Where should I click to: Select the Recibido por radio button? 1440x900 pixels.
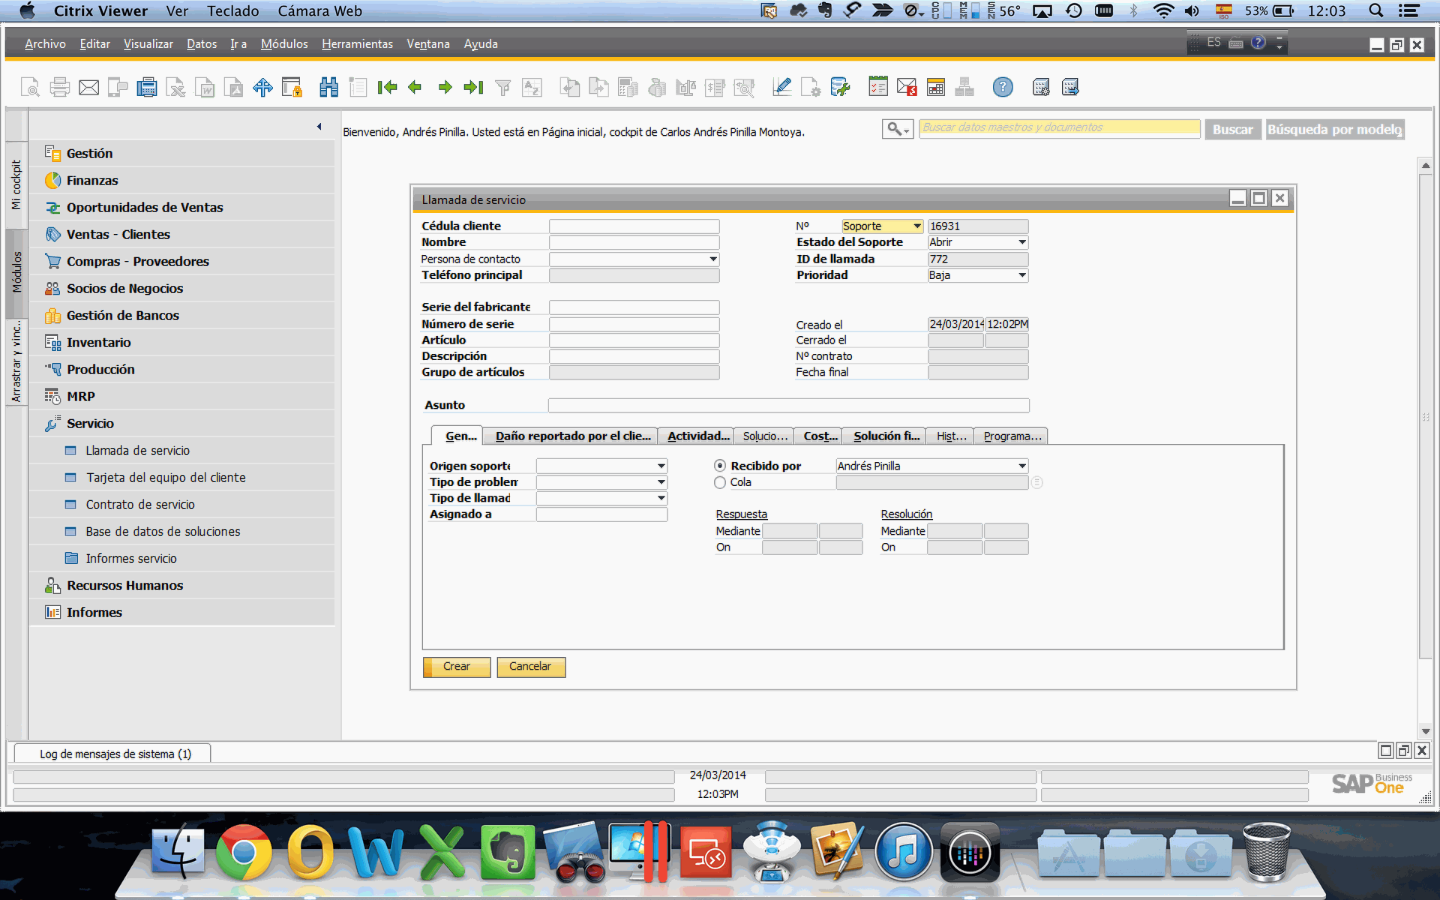720,466
